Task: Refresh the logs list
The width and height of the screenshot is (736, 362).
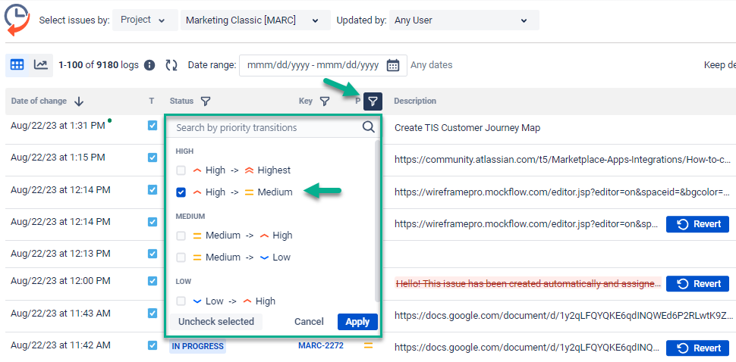Action: (171, 65)
